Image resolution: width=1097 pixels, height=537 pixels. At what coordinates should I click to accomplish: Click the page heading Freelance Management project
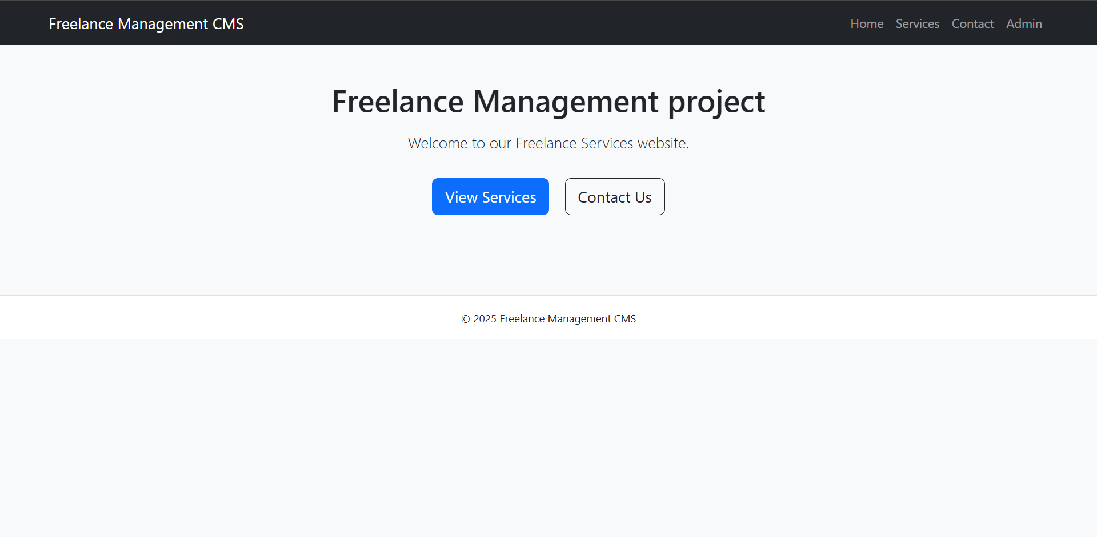[548, 102]
